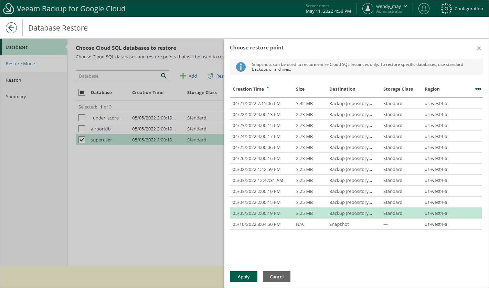Sort by Creation Time ascending arrow
489x288 pixels.
click(268, 89)
